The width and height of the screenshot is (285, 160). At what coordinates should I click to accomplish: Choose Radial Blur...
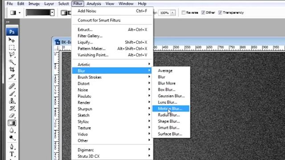tap(171, 115)
